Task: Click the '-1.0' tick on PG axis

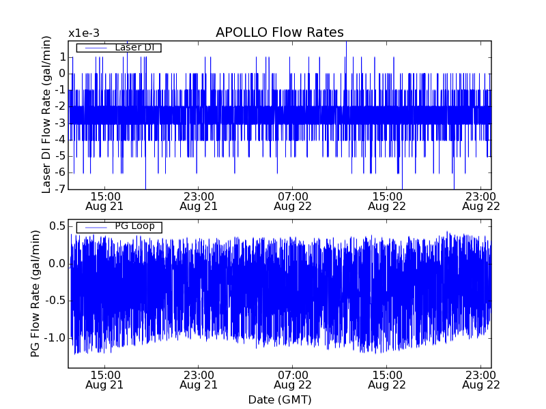Action: [x=56, y=337]
